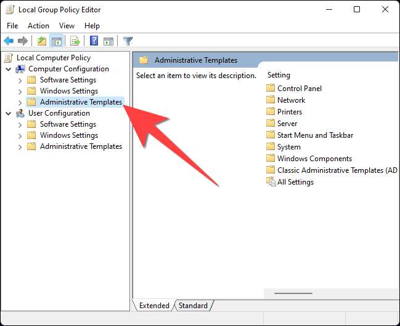Click the Export List toolbar icon
Image resolution: width=400 pixels, height=326 pixels.
click(75, 41)
